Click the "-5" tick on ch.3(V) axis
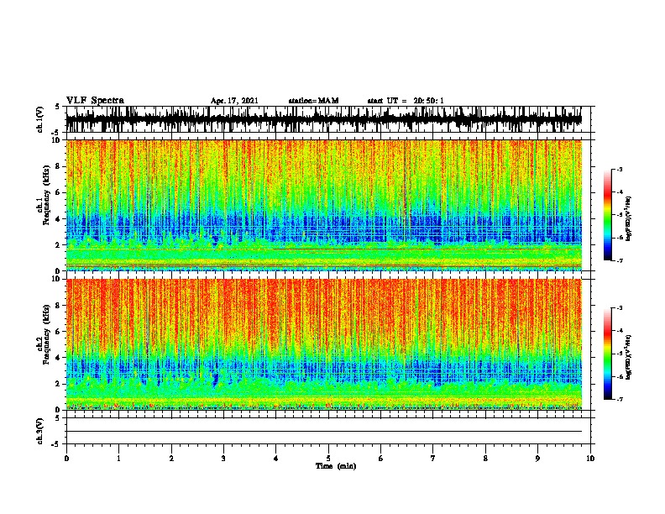Viewport: 665px width, 514px height. (56, 444)
